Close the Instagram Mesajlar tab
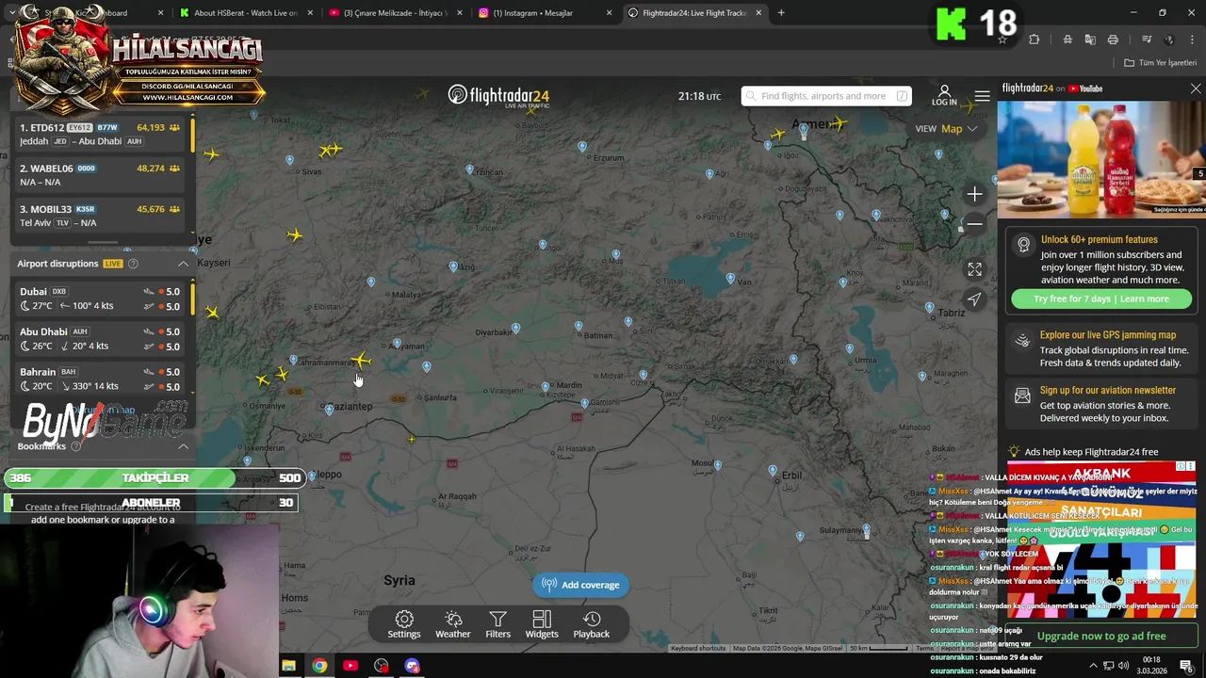 click(609, 13)
